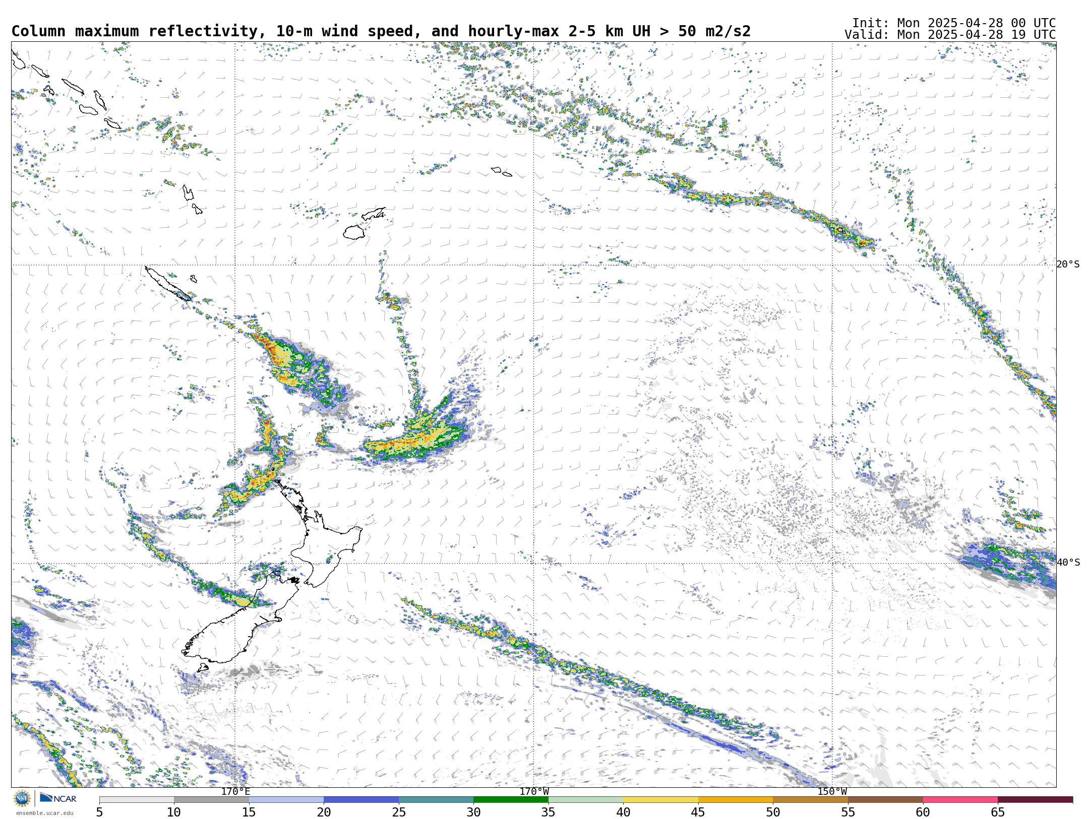Click the colorbar tick label 50
Viewport: 1089px width, 819px height.
(773, 812)
